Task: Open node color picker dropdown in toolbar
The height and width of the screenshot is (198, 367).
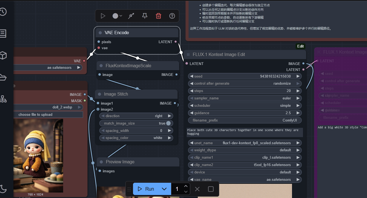Action: 117,16
